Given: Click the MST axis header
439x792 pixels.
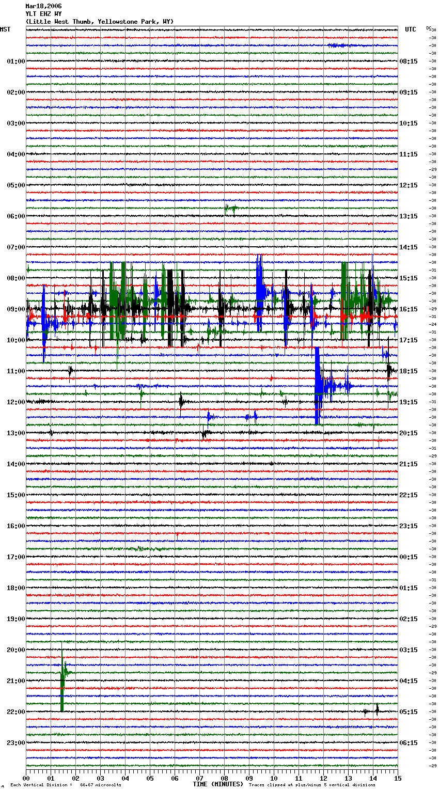Looking at the screenshot, I should [x=5, y=29].
